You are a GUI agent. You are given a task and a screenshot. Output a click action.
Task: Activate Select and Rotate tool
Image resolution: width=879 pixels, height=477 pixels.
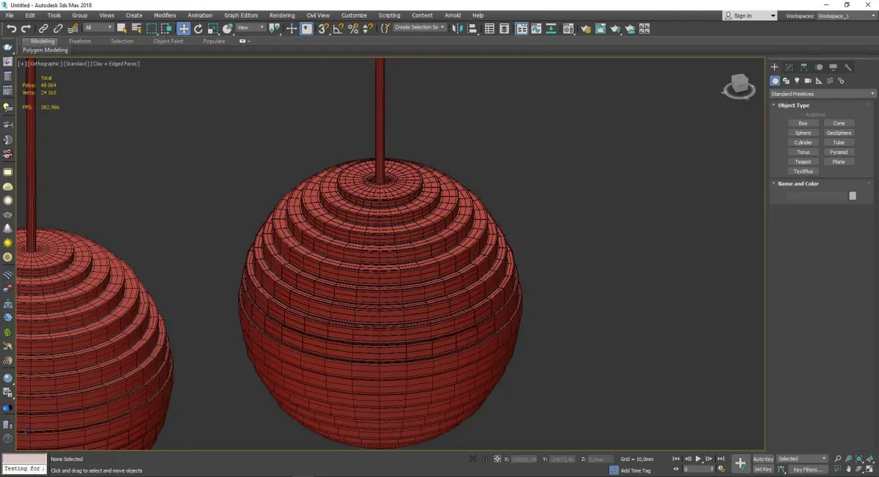click(x=198, y=29)
